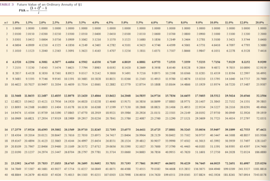This screenshot has height=181, width=270.
Task: Click the value 4.6410 in row 4
Action: [216, 45]
